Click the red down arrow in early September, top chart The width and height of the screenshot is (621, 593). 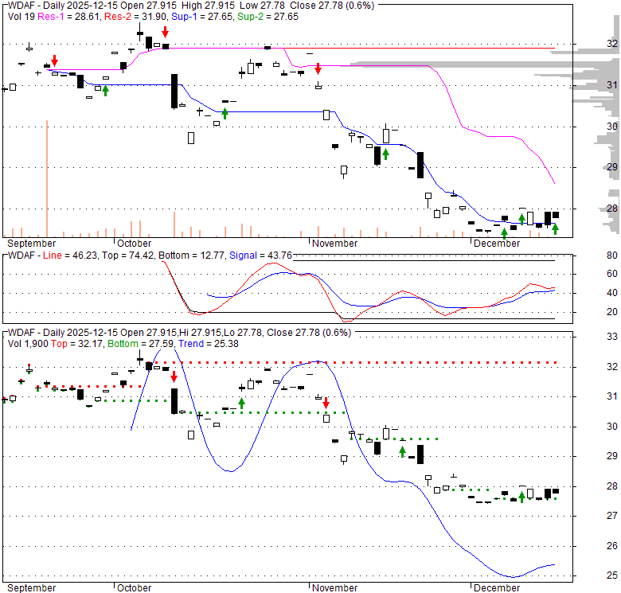pyautogui.click(x=54, y=61)
